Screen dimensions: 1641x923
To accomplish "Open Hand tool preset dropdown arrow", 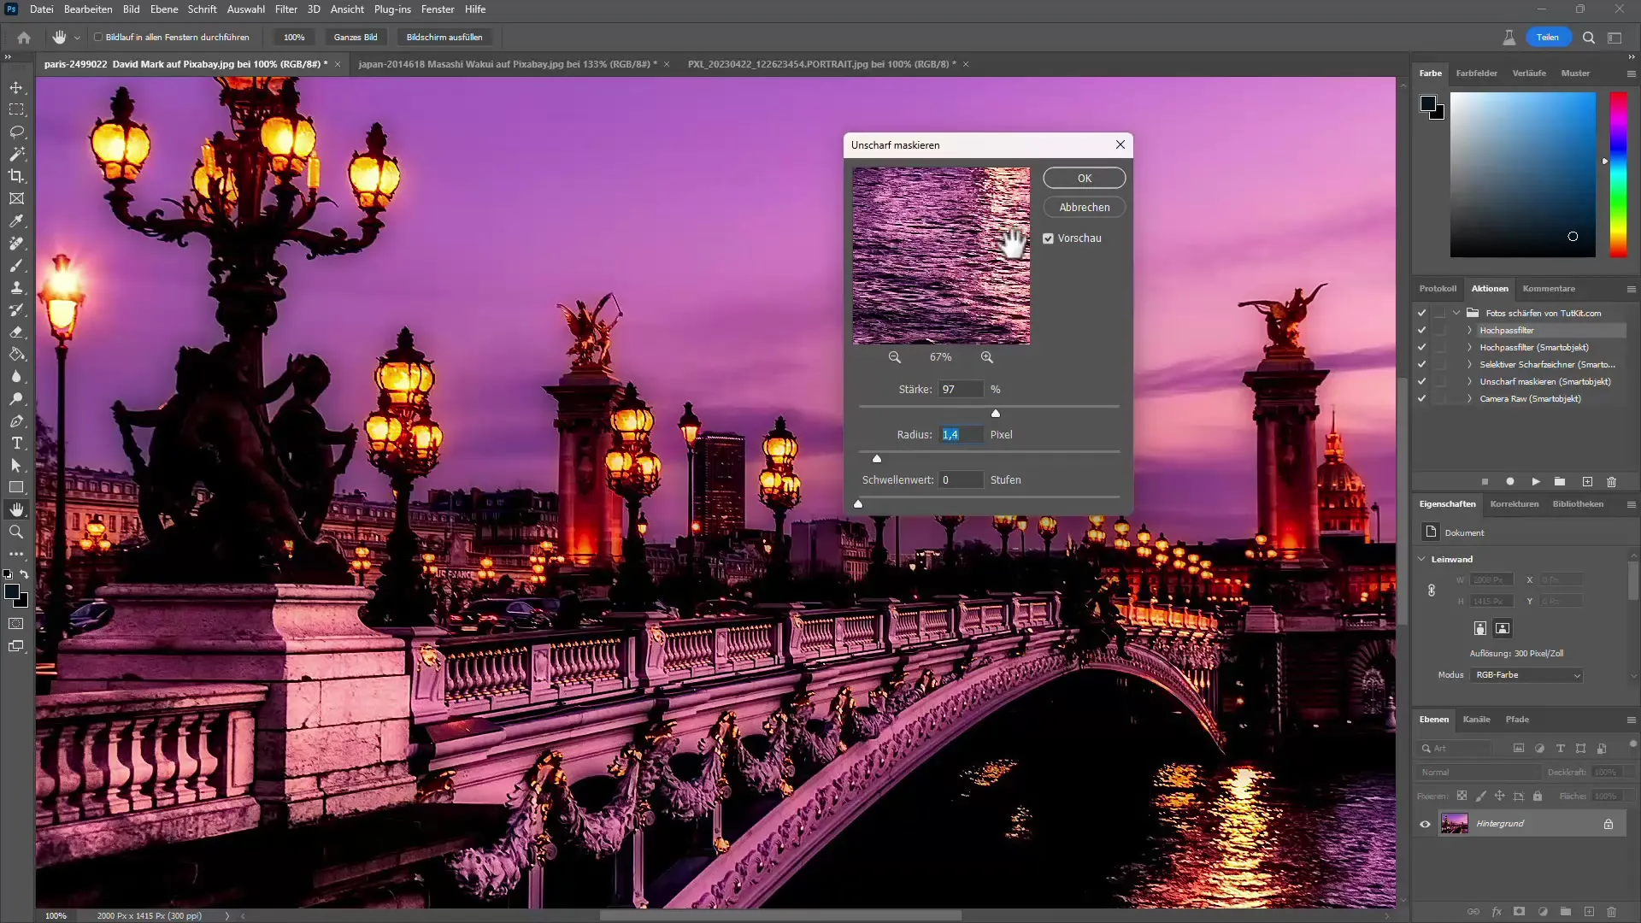I will point(77,38).
